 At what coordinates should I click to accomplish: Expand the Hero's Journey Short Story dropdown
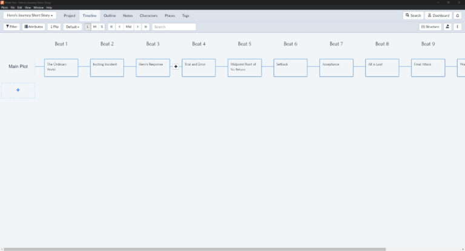click(30, 15)
